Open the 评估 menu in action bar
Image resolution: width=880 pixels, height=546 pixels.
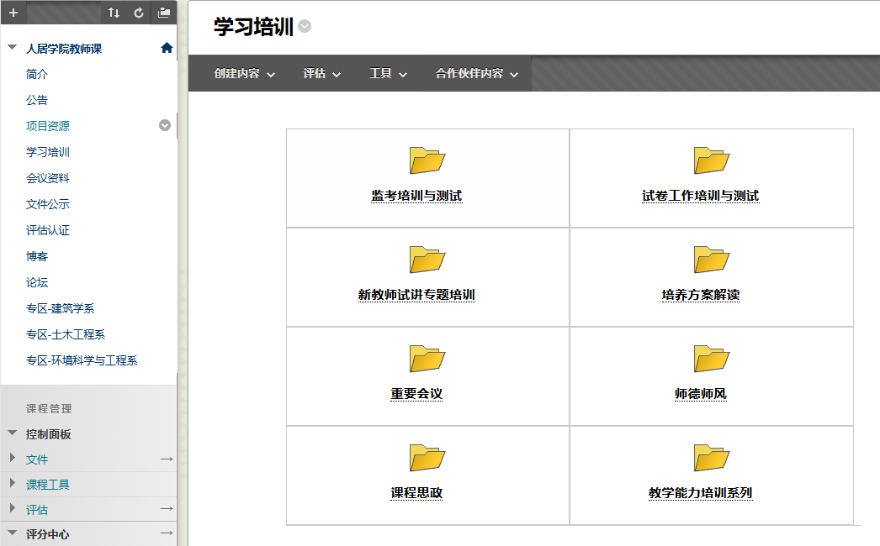pos(322,74)
